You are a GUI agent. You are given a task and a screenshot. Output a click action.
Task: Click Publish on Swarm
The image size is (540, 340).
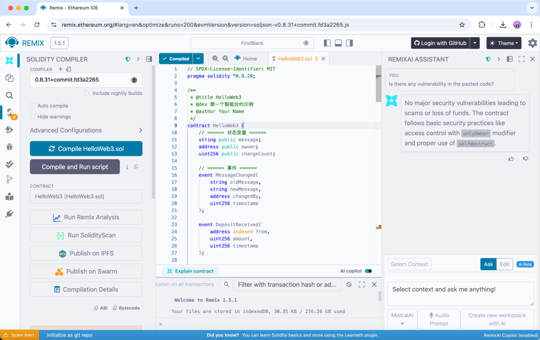pyautogui.click(x=86, y=271)
